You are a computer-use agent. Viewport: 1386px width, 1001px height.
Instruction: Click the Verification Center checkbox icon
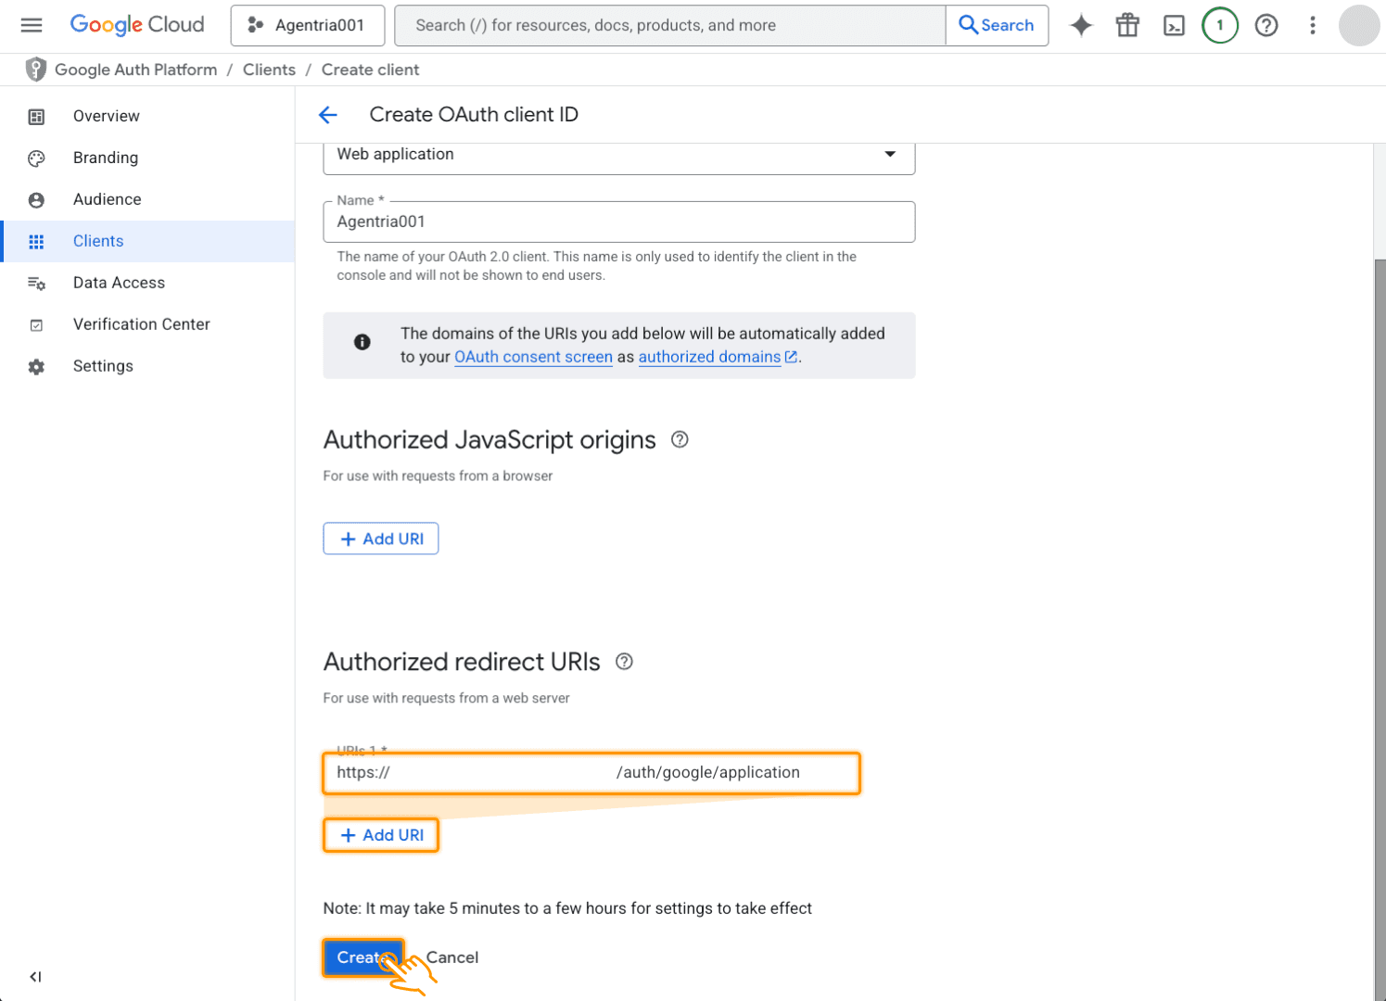click(x=36, y=325)
